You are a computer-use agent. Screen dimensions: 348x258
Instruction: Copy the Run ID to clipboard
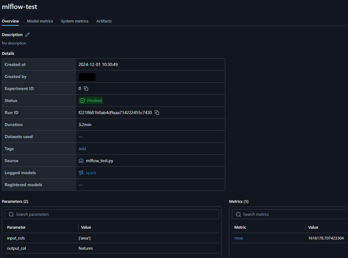[157, 113]
